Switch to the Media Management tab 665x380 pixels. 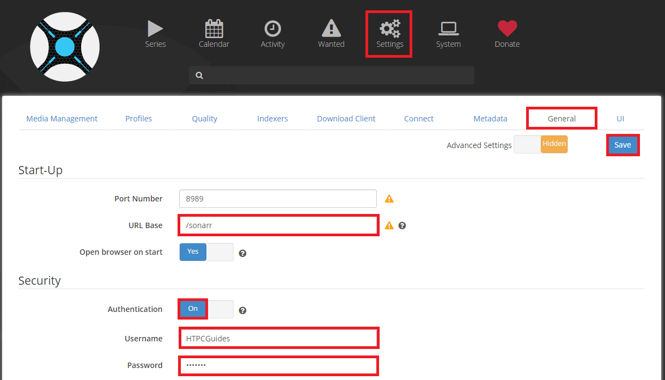pos(62,119)
